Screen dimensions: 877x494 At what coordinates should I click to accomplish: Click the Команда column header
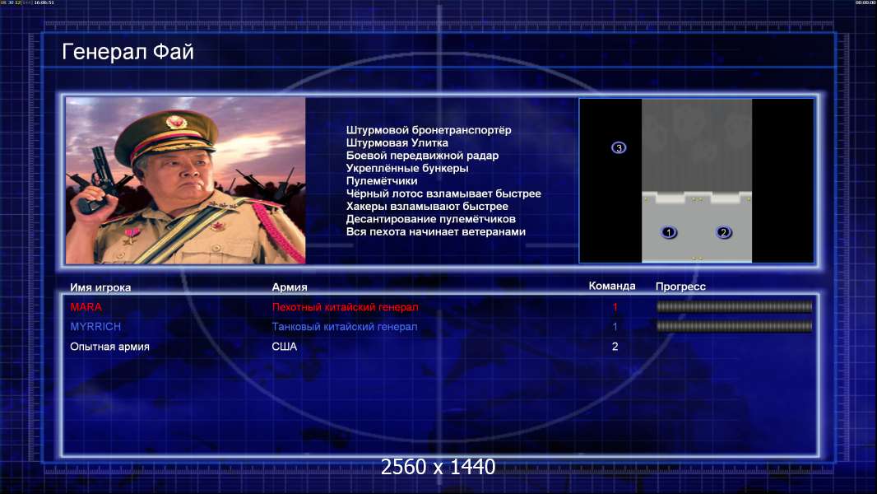point(612,287)
